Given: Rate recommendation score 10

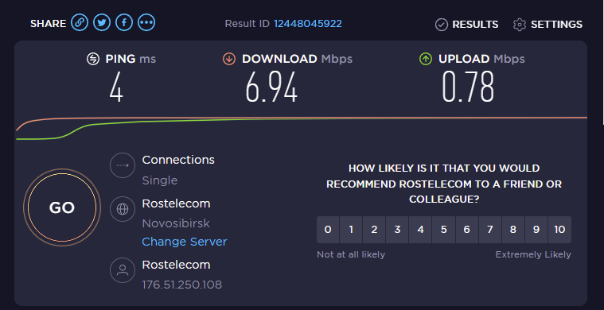Looking at the screenshot, I should coord(559,230).
